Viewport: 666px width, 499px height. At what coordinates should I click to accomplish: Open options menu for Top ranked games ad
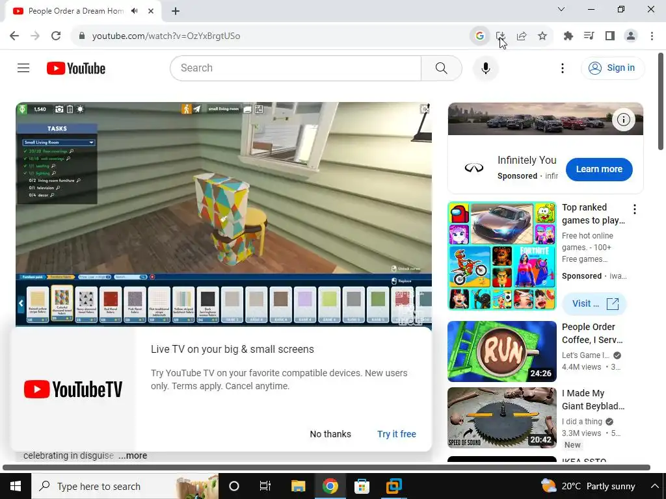point(635,209)
